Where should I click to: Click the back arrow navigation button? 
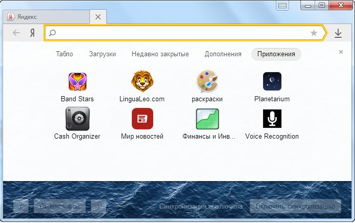(16, 33)
